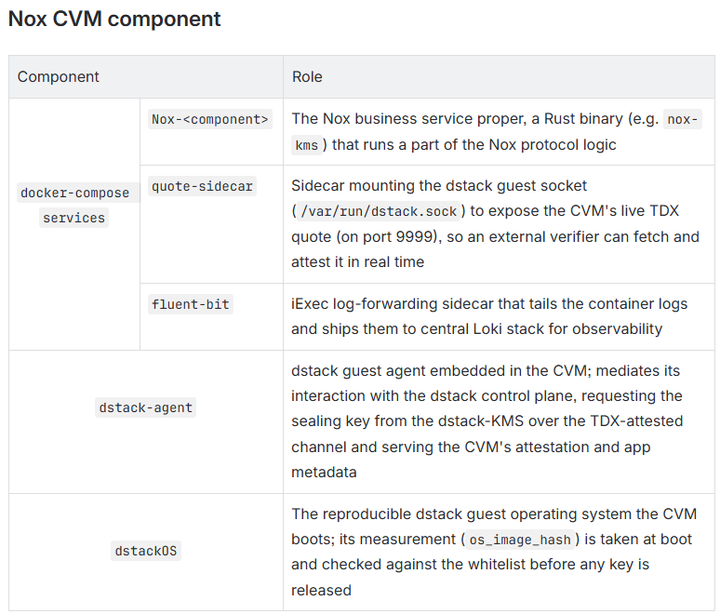Click the quote-sidecar code label
Image resolution: width=720 pixels, height=614 pixels.
[x=202, y=186]
